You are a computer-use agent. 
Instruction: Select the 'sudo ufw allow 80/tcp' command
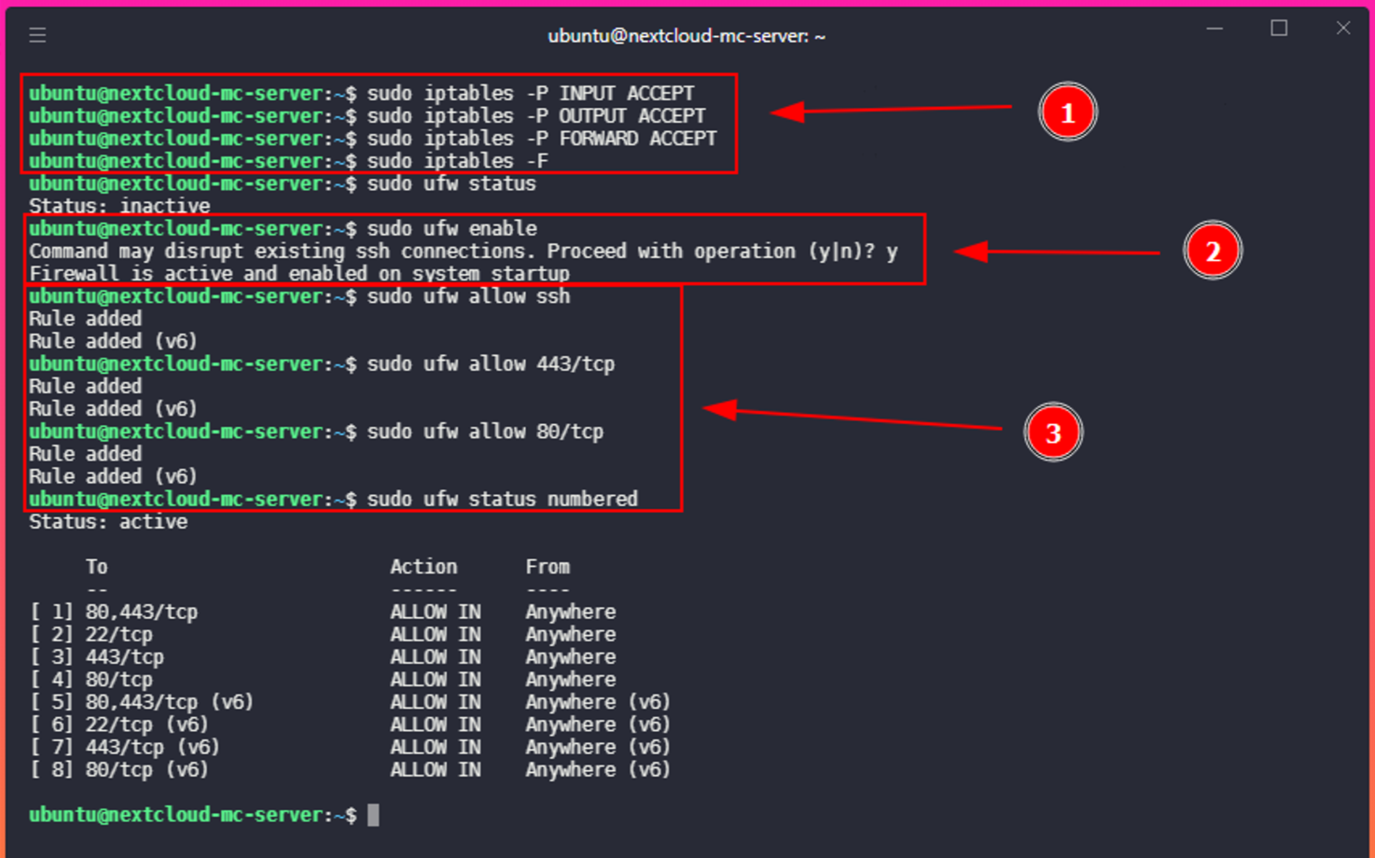click(485, 431)
